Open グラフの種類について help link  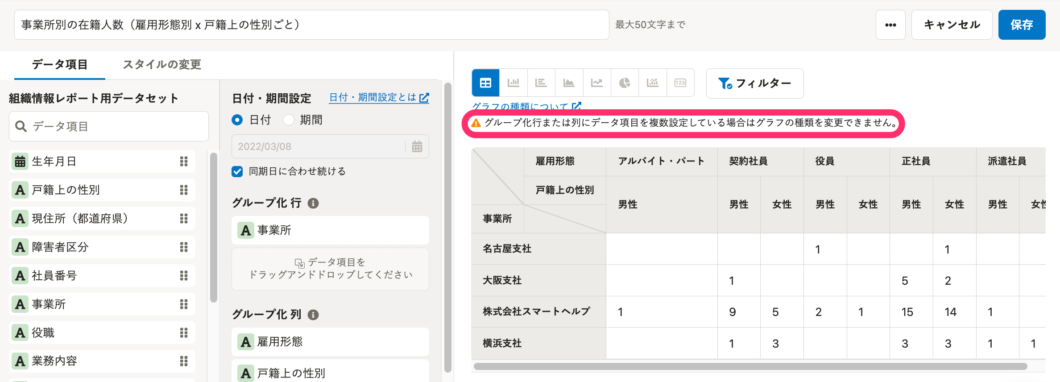pos(526,106)
